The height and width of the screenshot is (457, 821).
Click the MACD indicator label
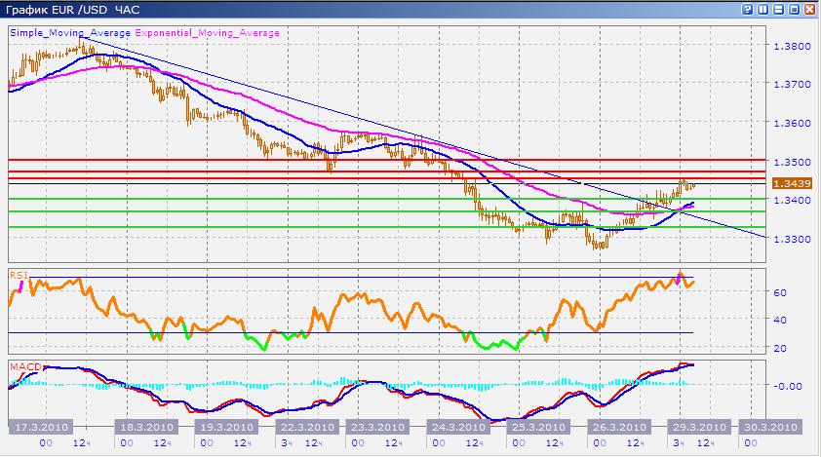(x=22, y=366)
